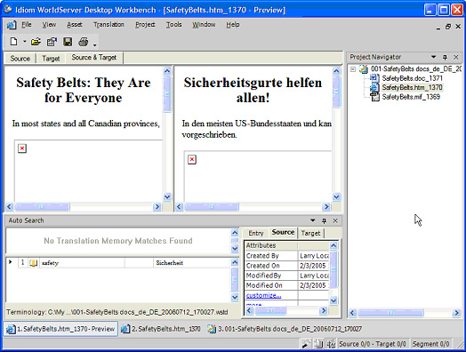Viewport: 466px width, 352px height.
Task: Click the source preview vertical scrollbar thumb
Action: pos(167,94)
